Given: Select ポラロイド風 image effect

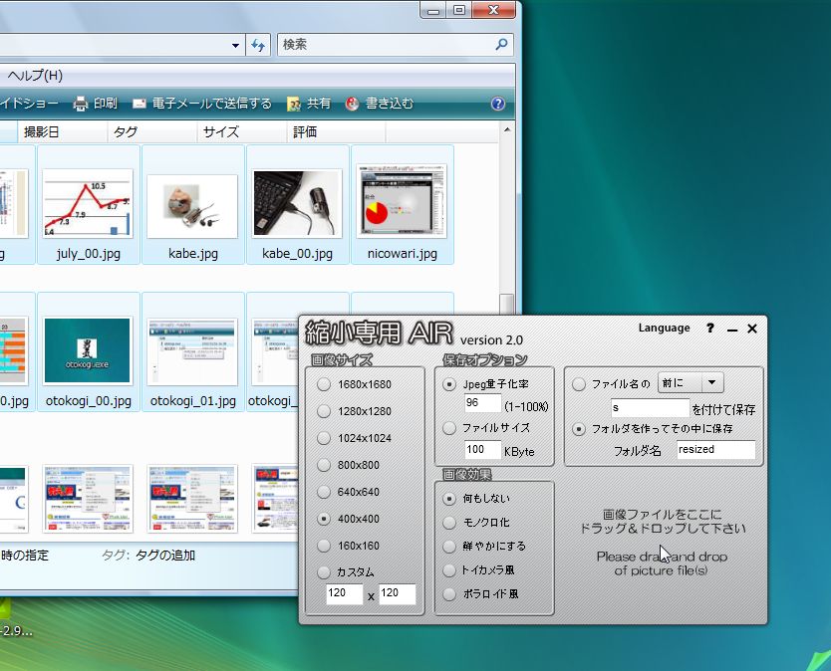Looking at the screenshot, I should pyautogui.click(x=449, y=594).
